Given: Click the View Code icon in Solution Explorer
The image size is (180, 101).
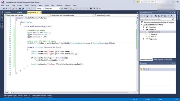Looking at the screenshot, I should pyautogui.click(x=168, y=16).
